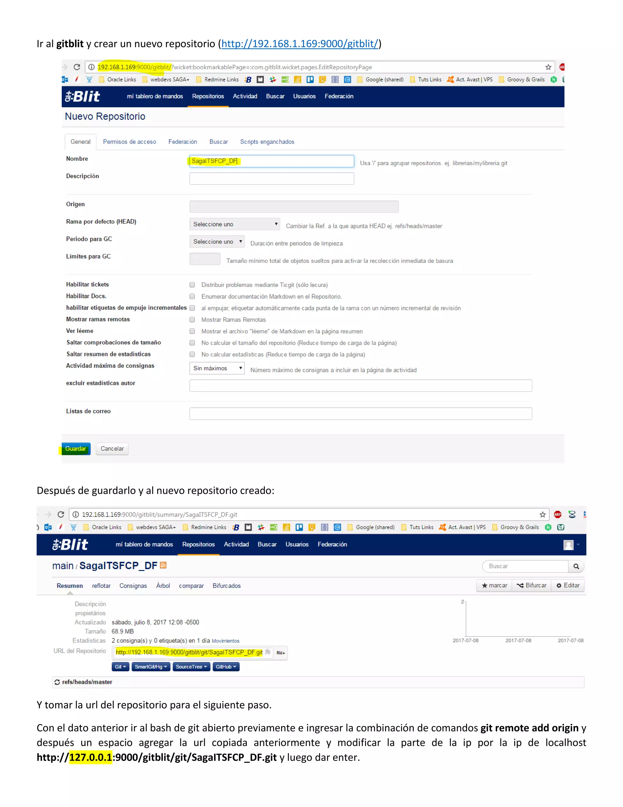
Task: Open the Consignas tab
Action: (x=133, y=586)
